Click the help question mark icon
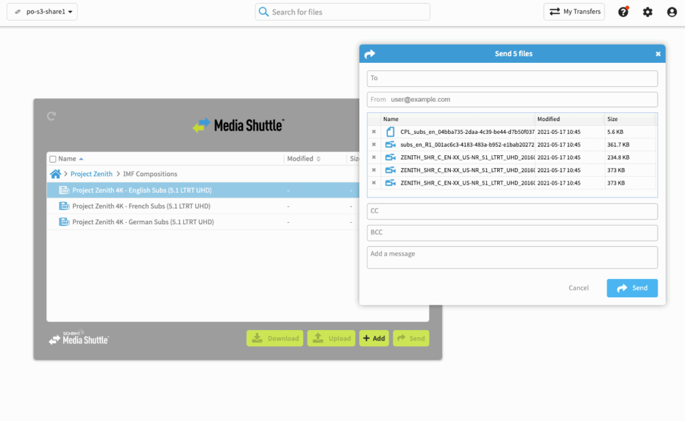 (x=623, y=12)
